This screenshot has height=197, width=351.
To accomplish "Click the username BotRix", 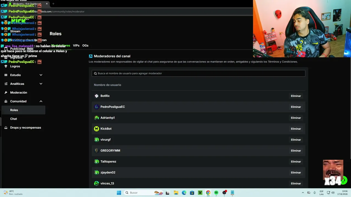I will 105,96.
